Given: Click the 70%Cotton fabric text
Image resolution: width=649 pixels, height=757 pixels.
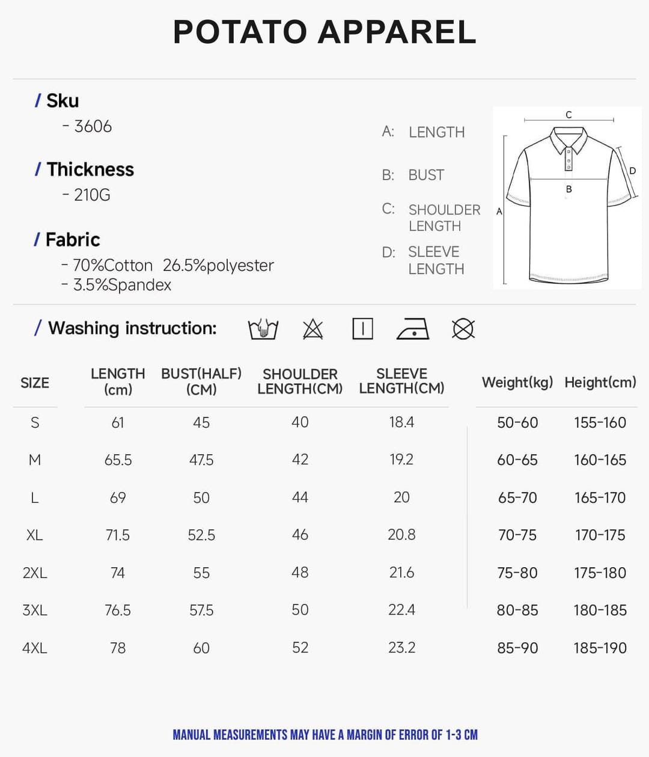Looking at the screenshot, I should click(112, 265).
